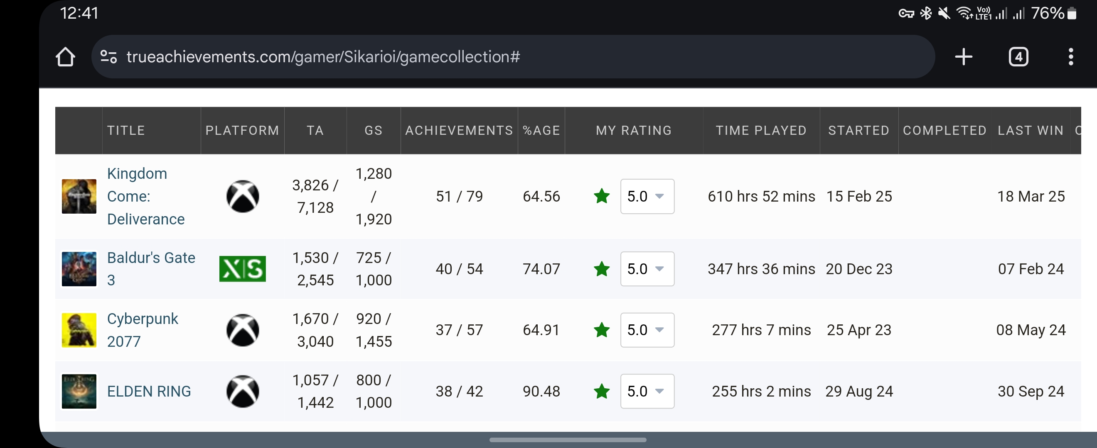Open the site settings icon in the address bar
The image size is (1097, 448).
click(108, 56)
